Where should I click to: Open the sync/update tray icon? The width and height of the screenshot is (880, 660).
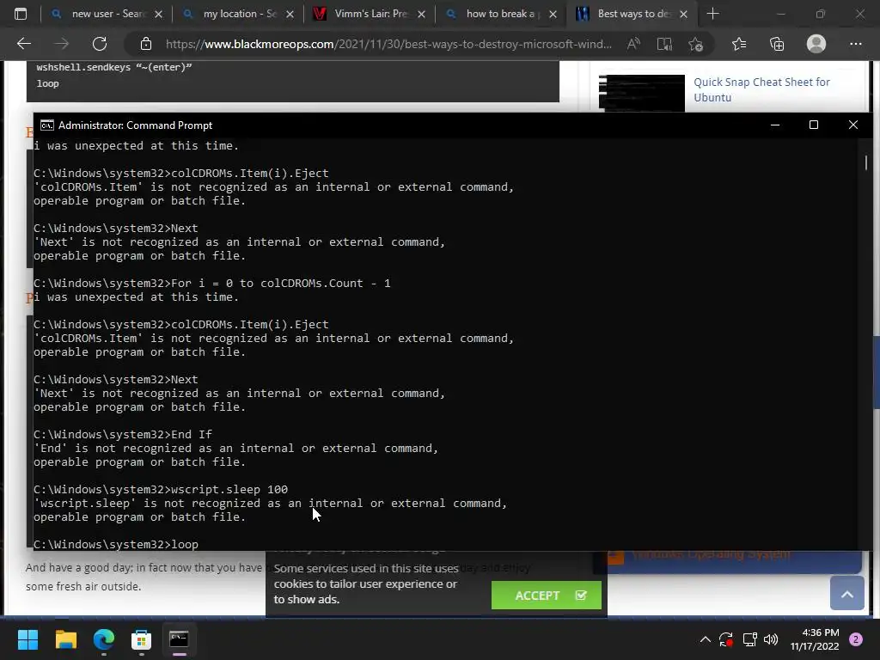(x=726, y=639)
